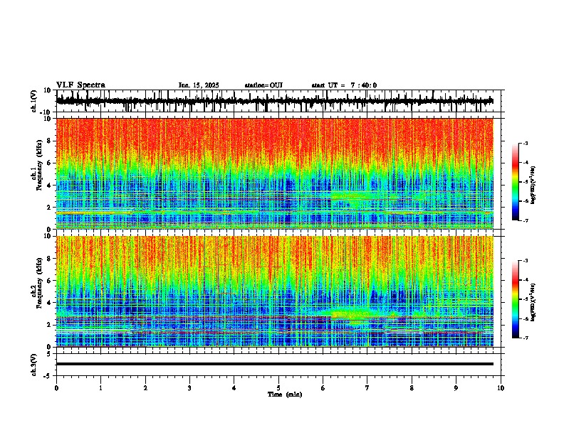Click the "ch.1(V)" waveform axis label

click(33, 101)
